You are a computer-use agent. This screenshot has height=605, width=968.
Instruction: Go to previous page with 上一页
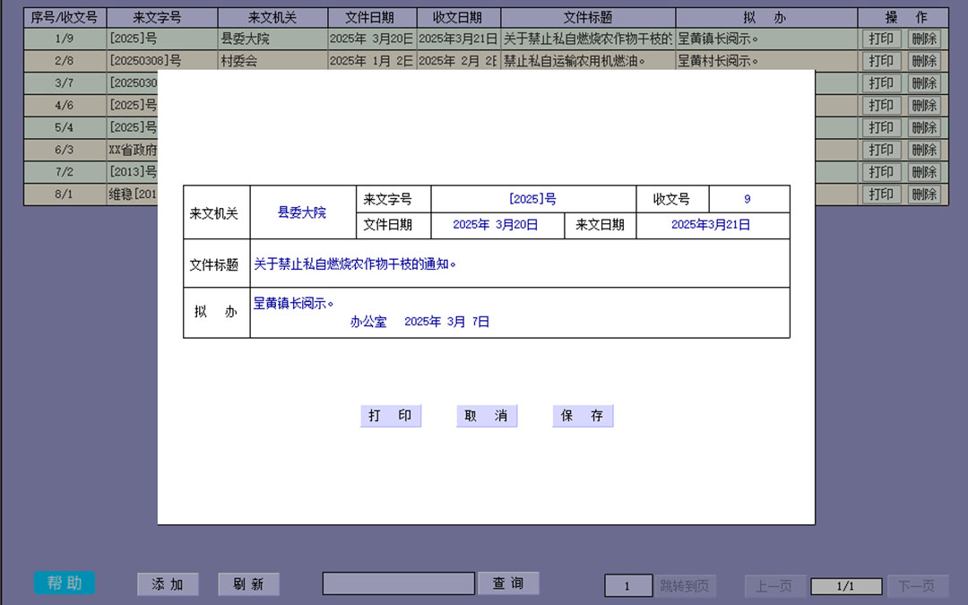774,586
